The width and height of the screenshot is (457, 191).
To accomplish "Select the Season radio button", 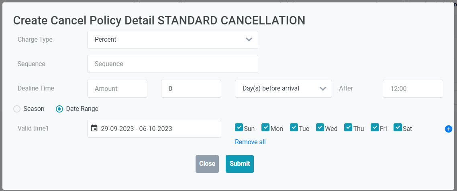I will tap(17, 109).
